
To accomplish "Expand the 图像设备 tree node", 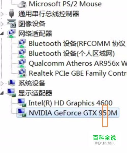I will (2, 24).
